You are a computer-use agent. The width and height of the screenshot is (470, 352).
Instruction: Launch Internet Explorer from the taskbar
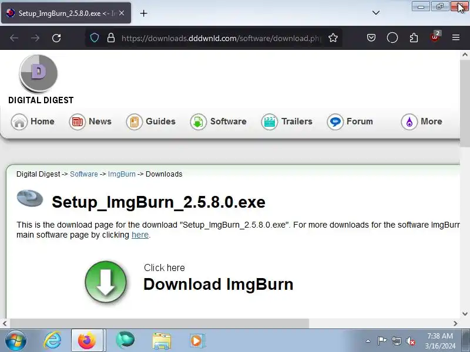click(x=52, y=341)
